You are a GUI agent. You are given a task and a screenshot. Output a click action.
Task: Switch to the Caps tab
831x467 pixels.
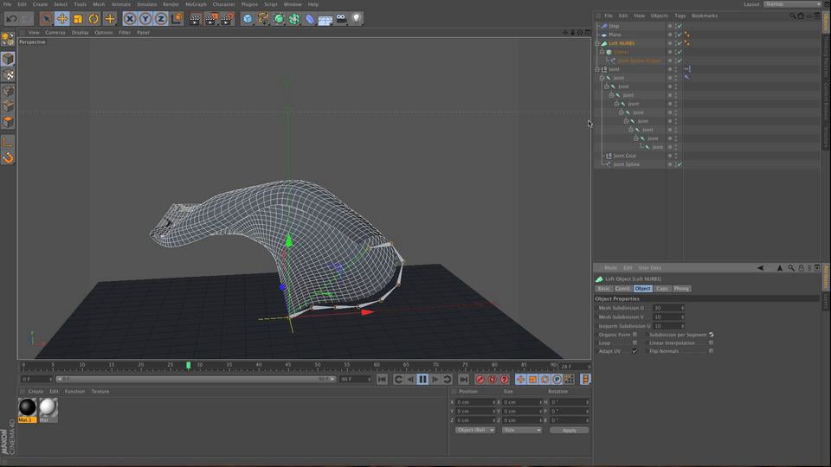[662, 289]
